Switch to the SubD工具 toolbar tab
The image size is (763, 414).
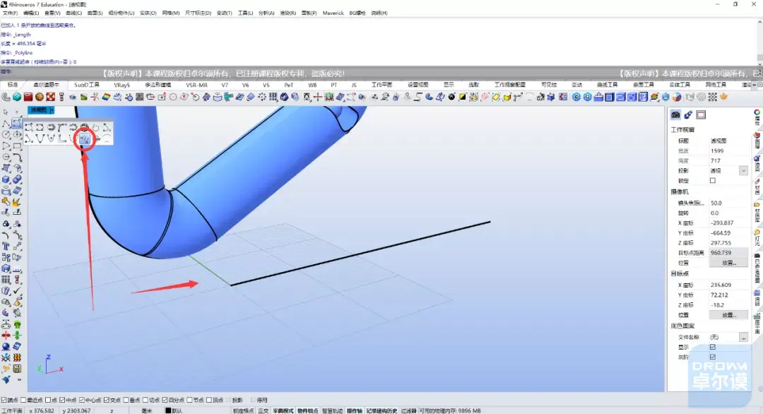pos(86,85)
